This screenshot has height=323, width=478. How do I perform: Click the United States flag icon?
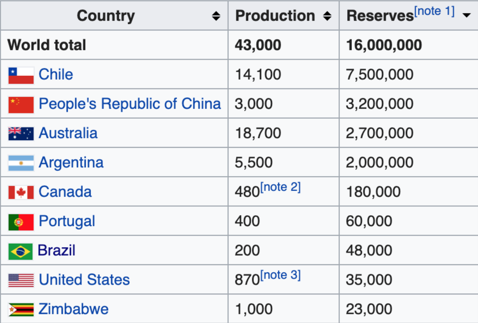(x=21, y=280)
